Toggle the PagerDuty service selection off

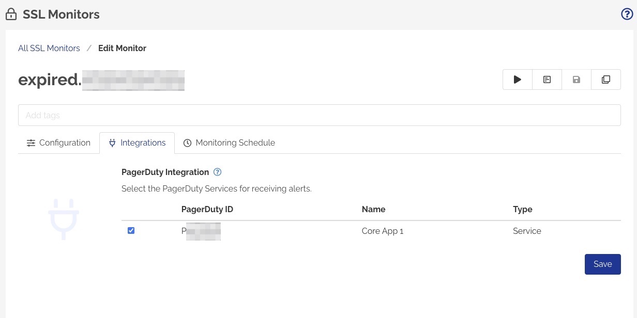(x=131, y=230)
